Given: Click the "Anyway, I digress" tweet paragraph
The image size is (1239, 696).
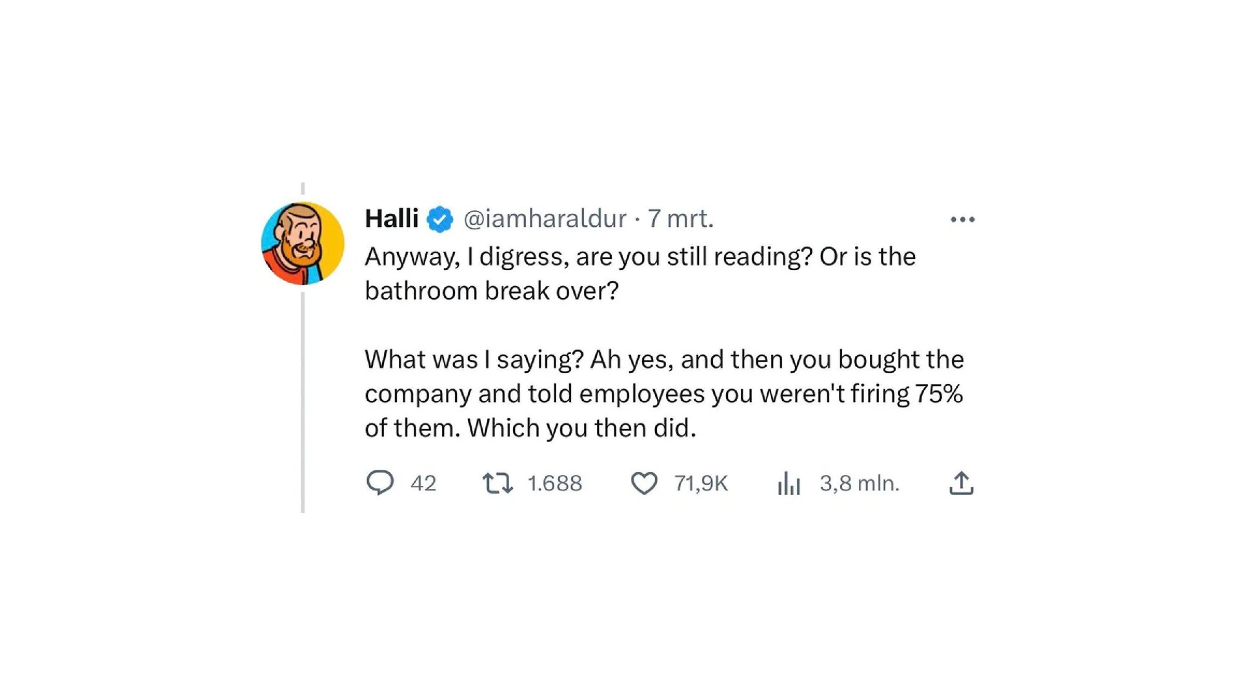Looking at the screenshot, I should point(639,273).
